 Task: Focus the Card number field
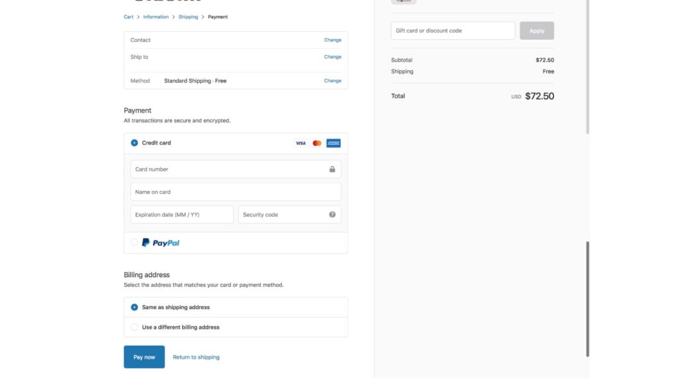point(236,169)
